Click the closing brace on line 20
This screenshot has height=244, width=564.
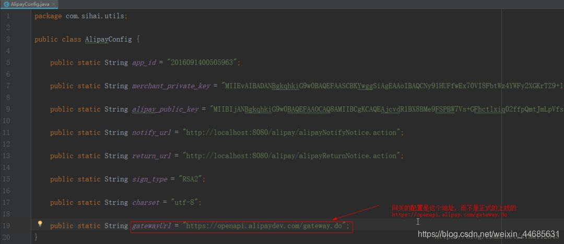[x=36, y=237]
